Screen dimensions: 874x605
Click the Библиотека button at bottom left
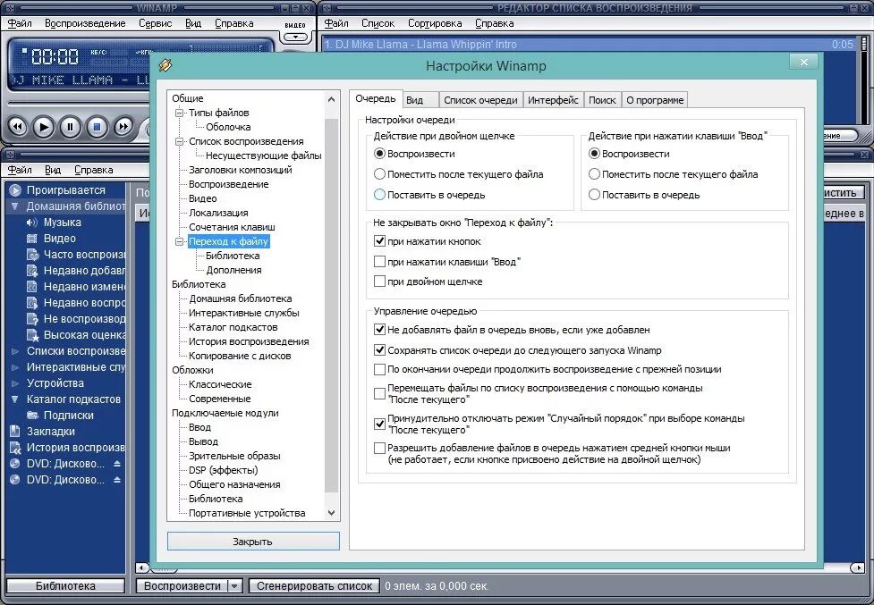click(x=65, y=586)
